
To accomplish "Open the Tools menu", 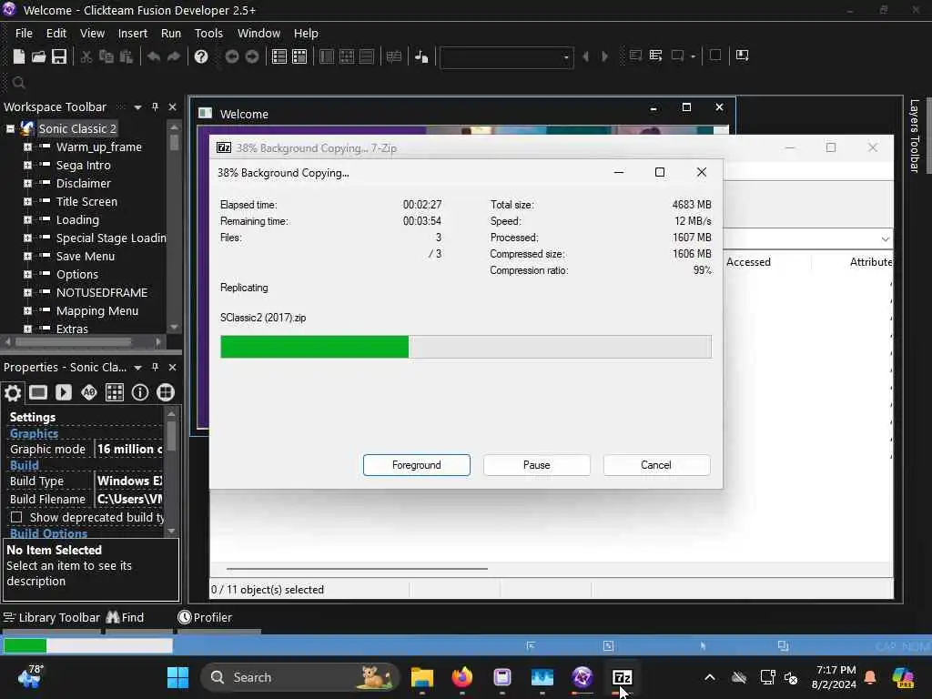I will 208,34.
